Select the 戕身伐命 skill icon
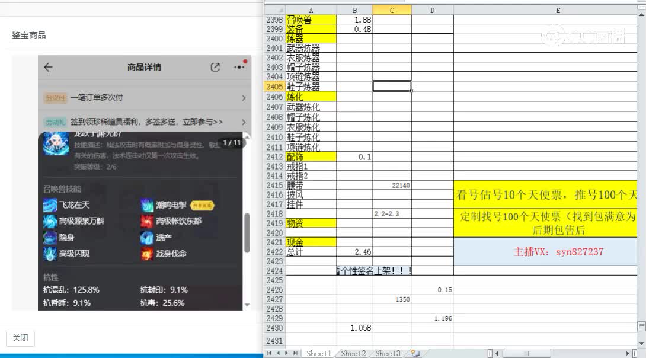 click(147, 254)
